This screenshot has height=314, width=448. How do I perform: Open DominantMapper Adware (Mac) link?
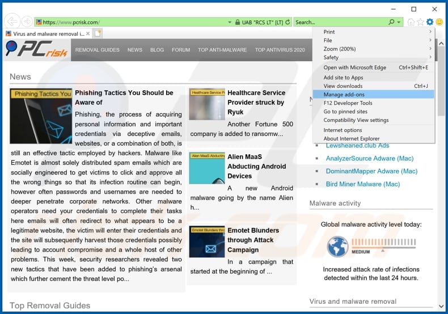[371, 171]
